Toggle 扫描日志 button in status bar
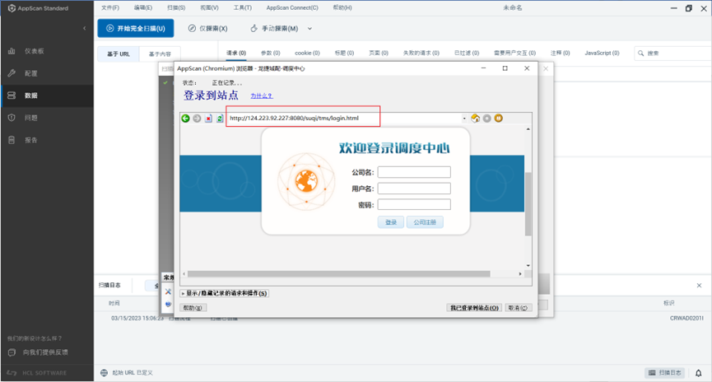 point(665,372)
